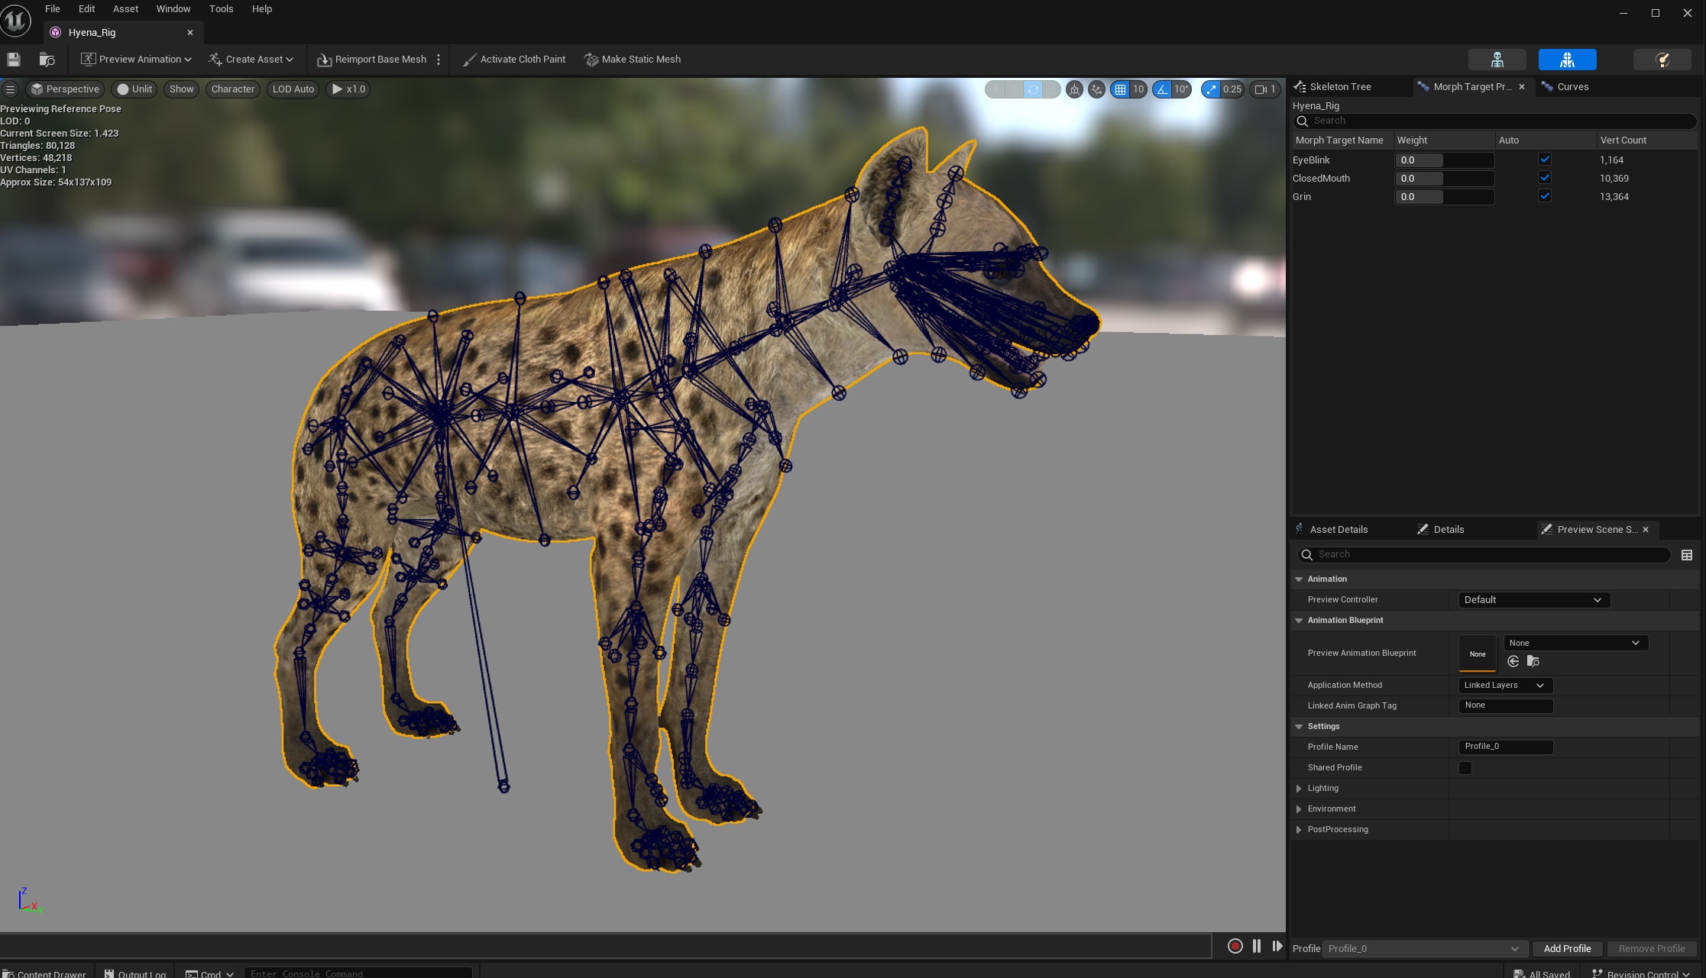Open property matrix grid view icon

(x=1687, y=555)
